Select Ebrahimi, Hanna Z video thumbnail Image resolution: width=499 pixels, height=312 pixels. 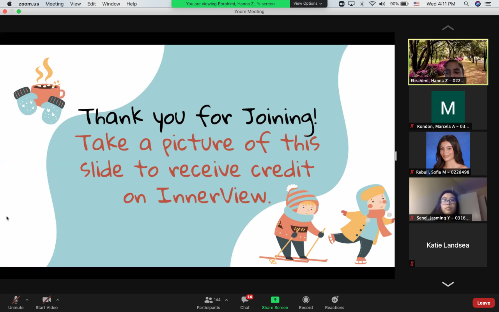[448, 62]
